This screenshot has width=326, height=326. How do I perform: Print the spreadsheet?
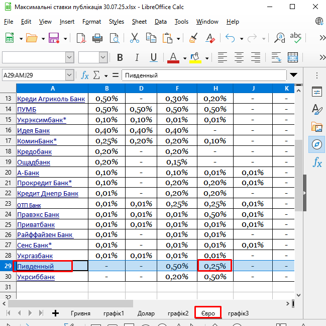97,38
